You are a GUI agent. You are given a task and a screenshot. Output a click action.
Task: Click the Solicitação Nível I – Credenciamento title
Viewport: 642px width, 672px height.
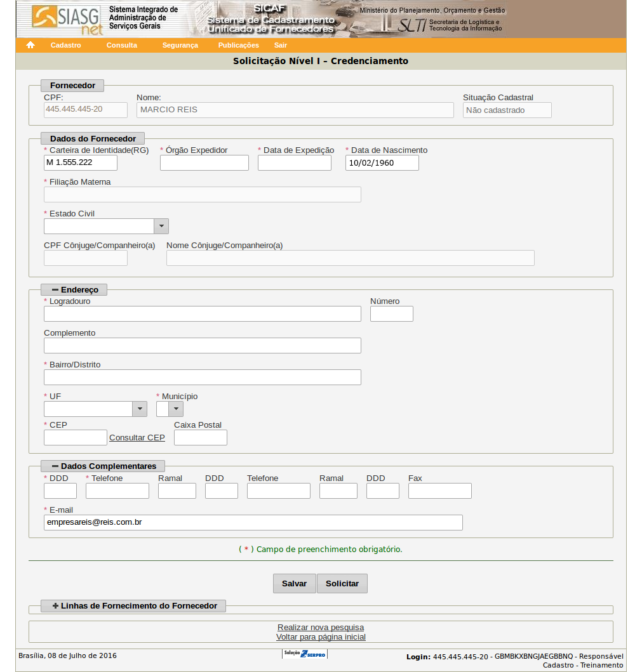point(320,61)
